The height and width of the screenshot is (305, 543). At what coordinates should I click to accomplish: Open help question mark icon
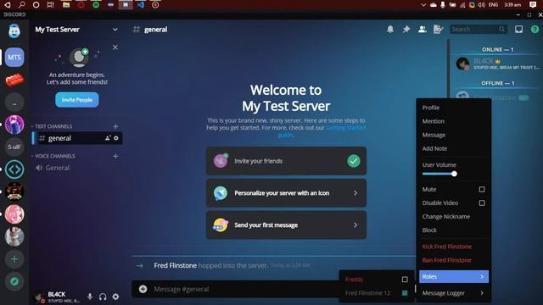[x=535, y=30]
